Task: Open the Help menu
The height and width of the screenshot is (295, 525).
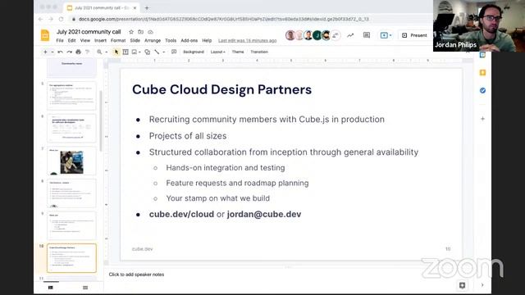Action: click(x=207, y=40)
